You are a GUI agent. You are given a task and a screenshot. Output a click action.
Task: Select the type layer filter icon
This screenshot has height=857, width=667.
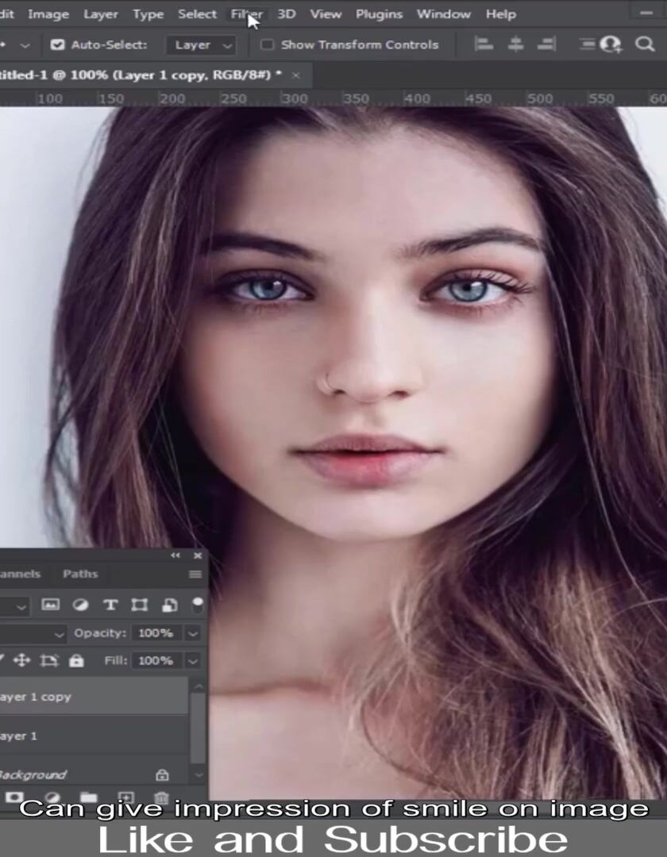(x=110, y=605)
